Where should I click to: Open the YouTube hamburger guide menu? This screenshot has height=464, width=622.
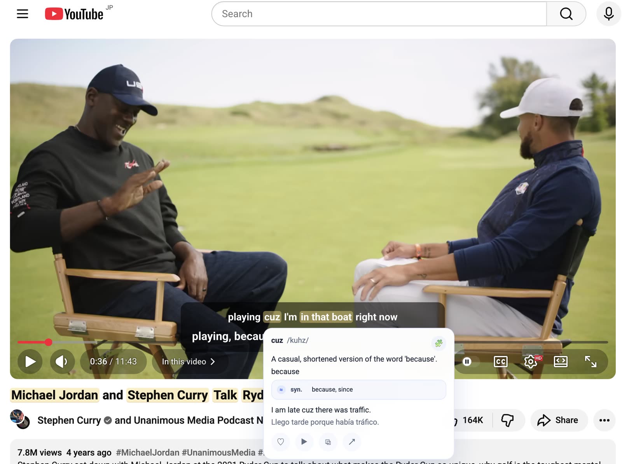[23, 14]
